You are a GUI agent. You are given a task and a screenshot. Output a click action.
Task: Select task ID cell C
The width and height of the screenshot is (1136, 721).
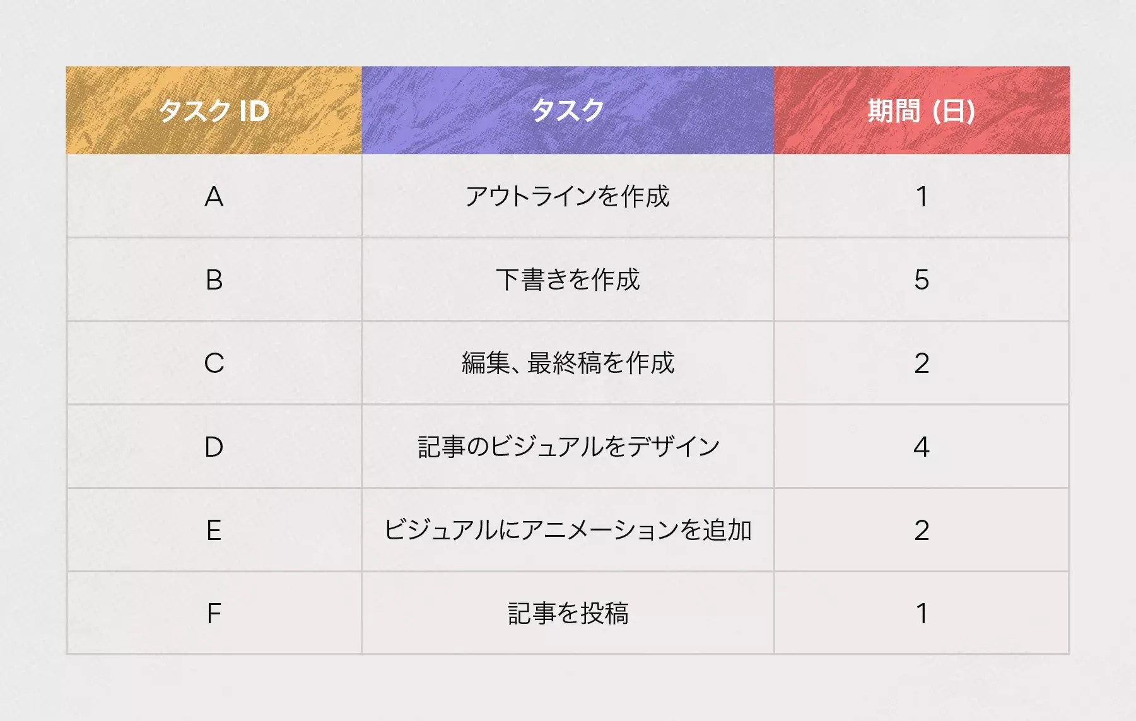214,363
